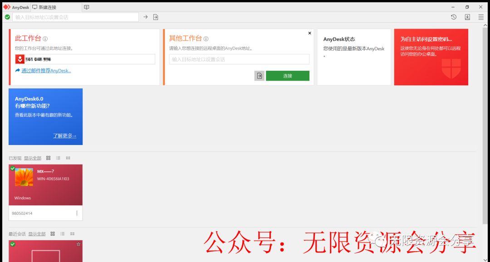Open 通过邮件推荐AnyDesk link
This screenshot has width=490, height=262.
pyautogui.click(x=46, y=71)
